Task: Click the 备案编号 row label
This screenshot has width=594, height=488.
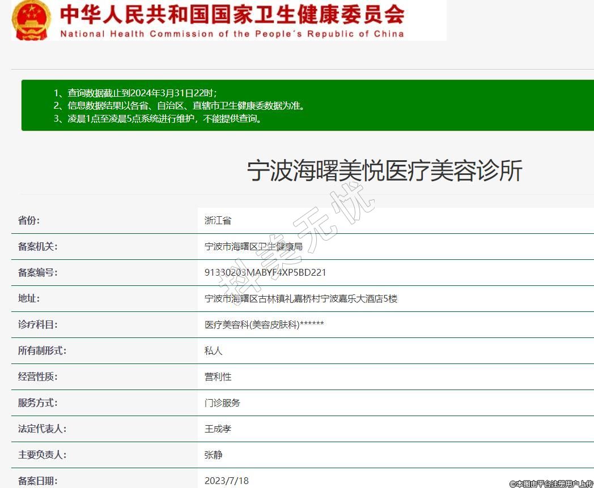Action: coord(38,273)
